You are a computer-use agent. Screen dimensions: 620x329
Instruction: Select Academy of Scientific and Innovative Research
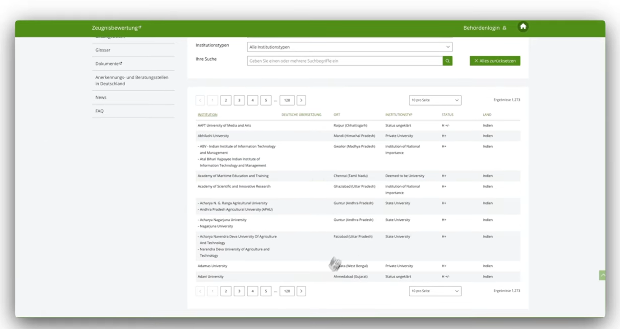tap(234, 186)
